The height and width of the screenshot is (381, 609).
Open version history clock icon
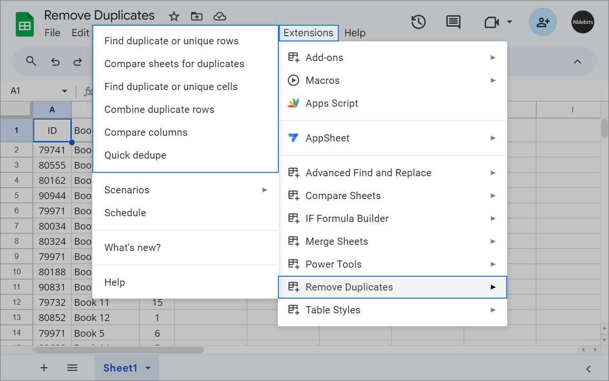(419, 22)
